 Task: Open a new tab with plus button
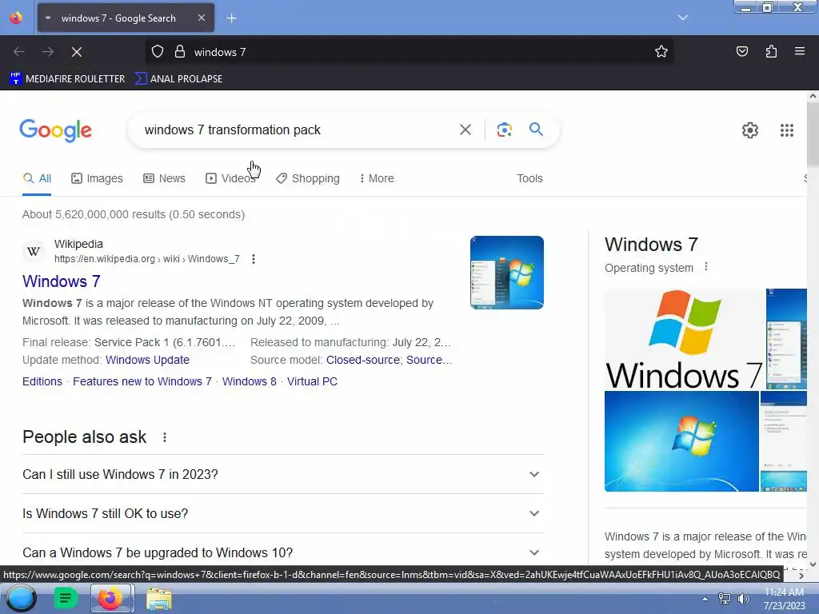coord(231,18)
